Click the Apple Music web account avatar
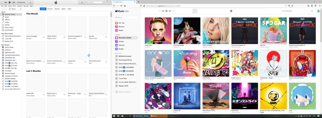Screen dimensions: 322x118 coord(319,11)
